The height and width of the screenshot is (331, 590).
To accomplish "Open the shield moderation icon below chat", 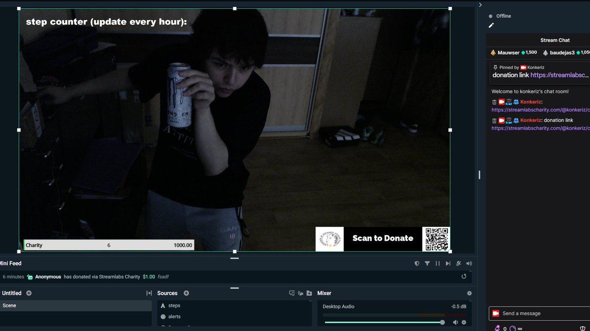I will coord(583,329).
